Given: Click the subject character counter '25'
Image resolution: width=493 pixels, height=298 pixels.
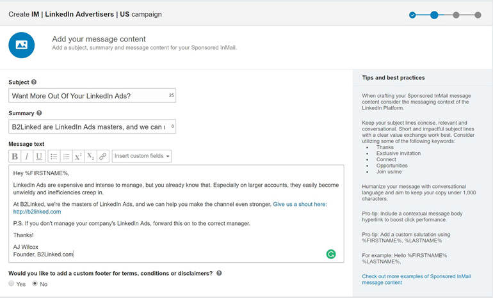Looking at the screenshot, I should click(172, 95).
